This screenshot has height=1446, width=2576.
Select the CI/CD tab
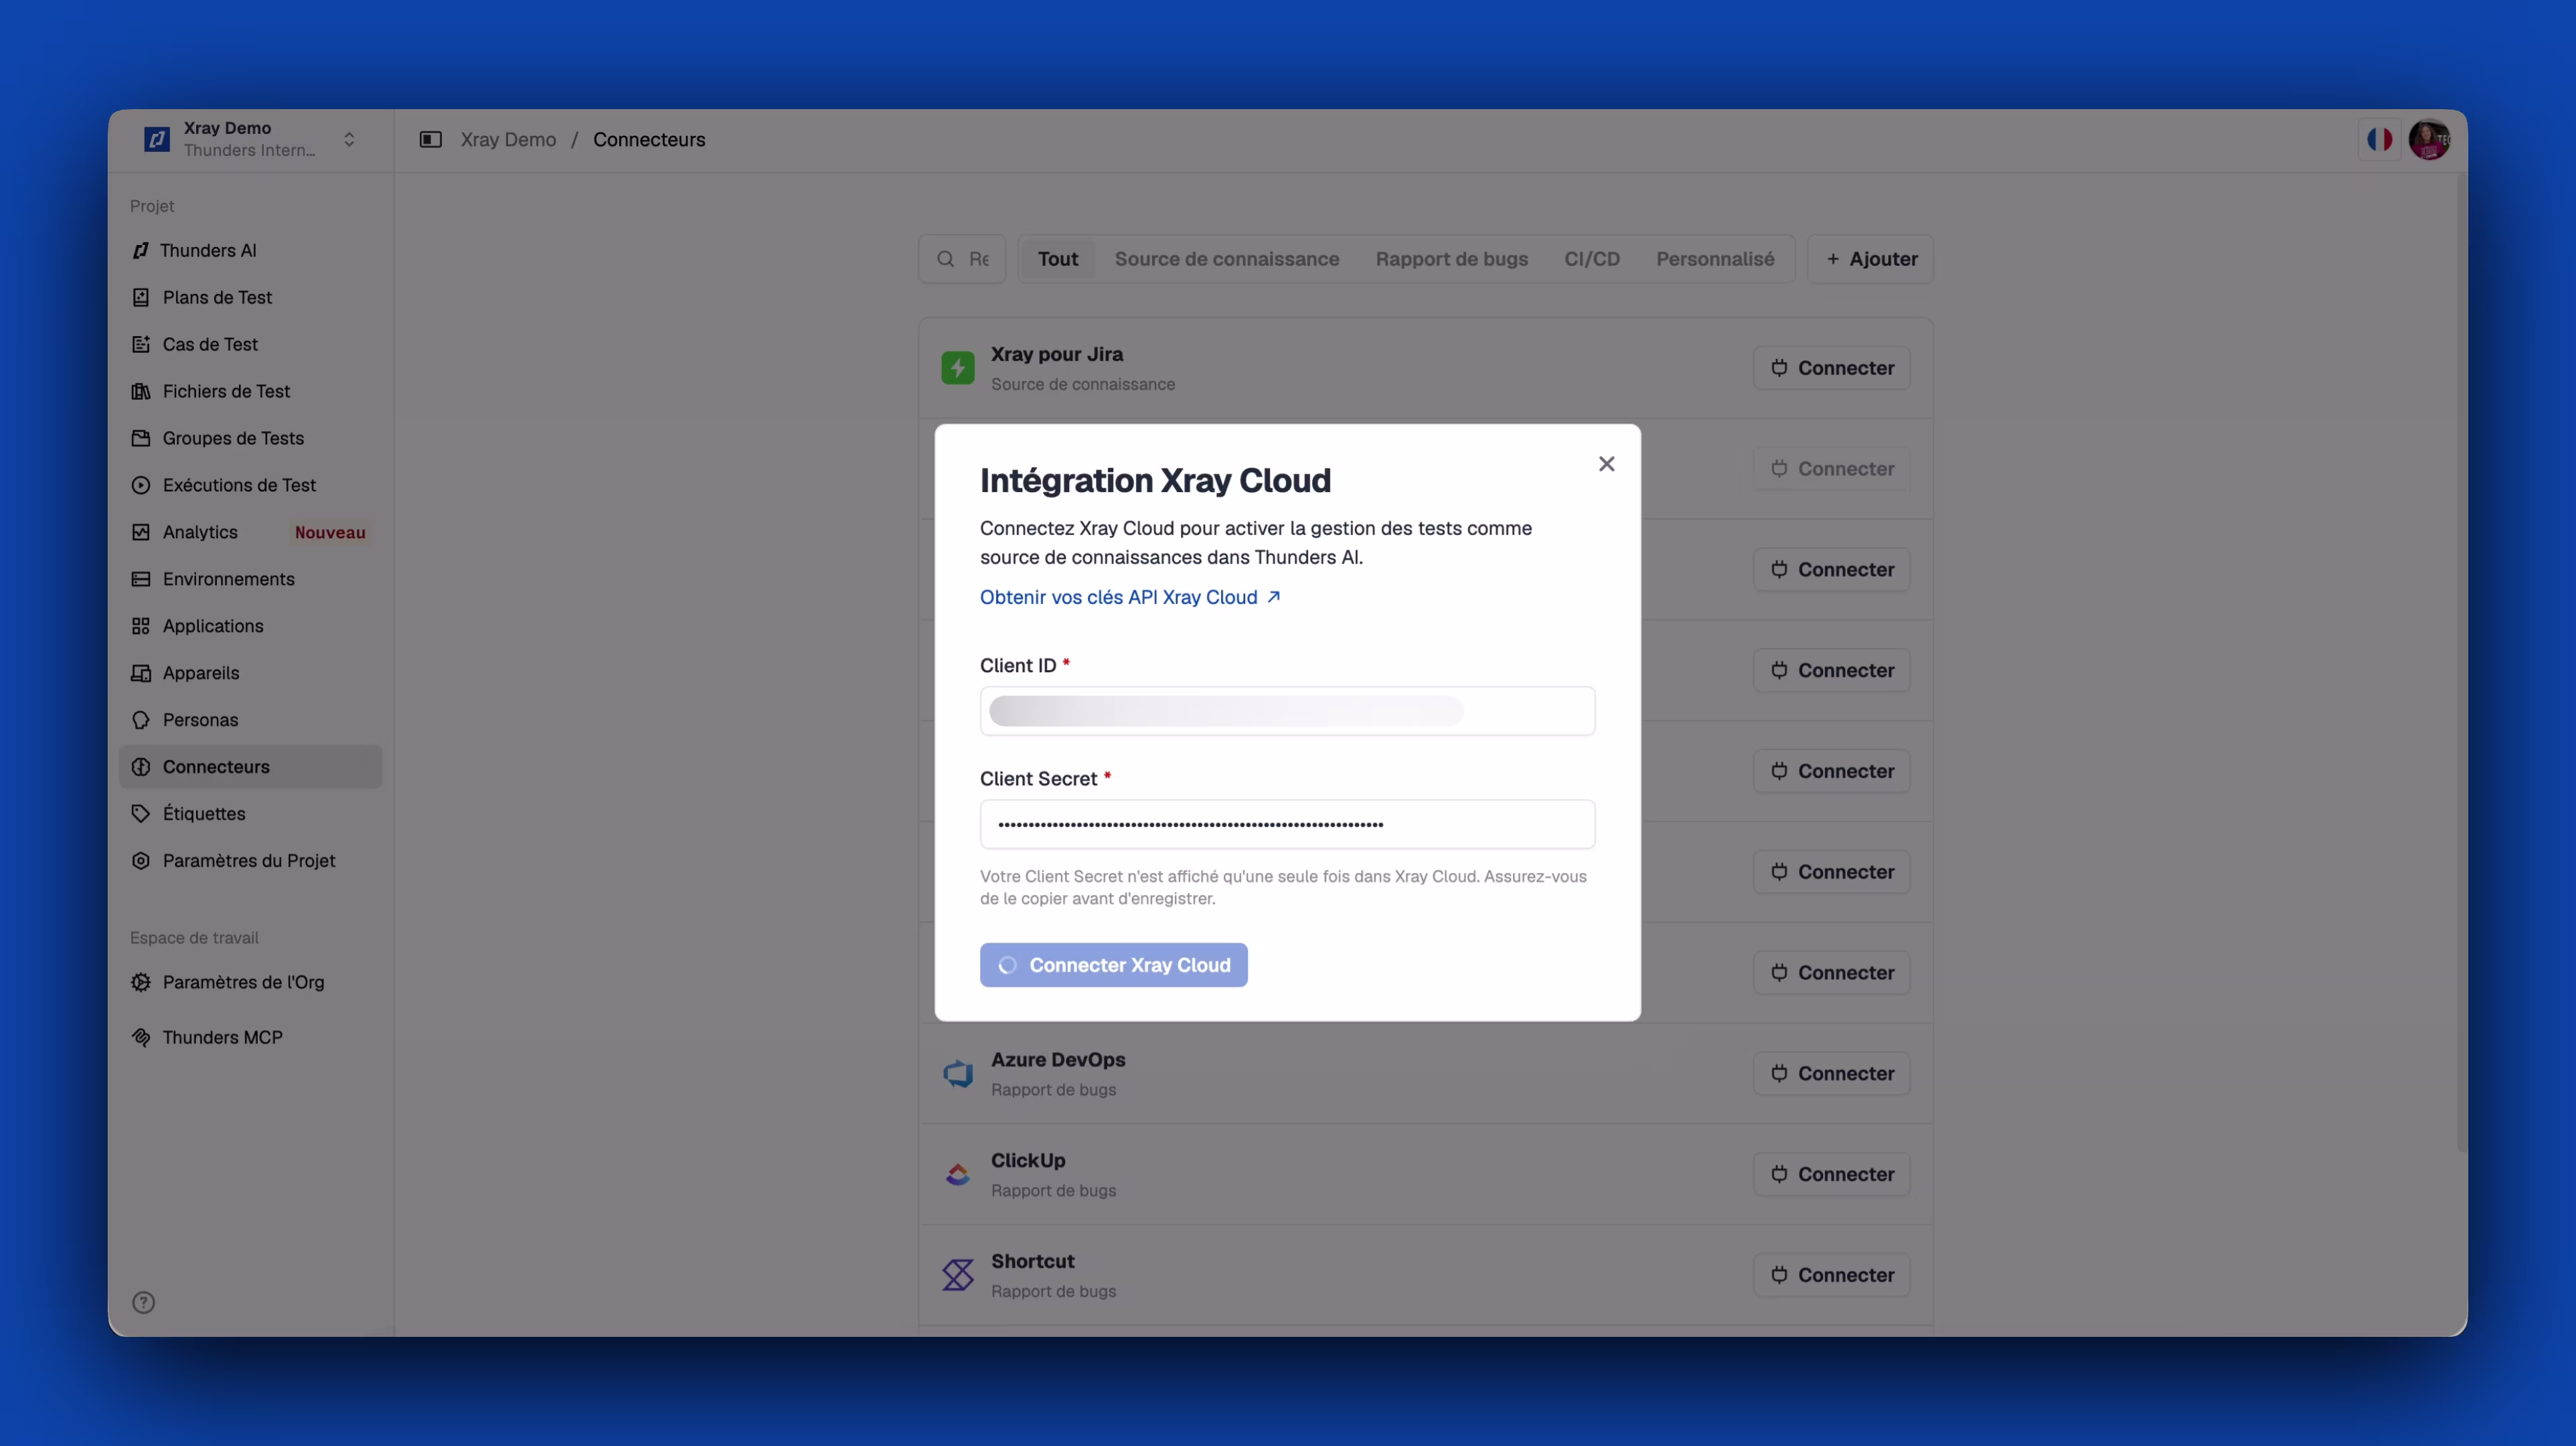click(1592, 259)
